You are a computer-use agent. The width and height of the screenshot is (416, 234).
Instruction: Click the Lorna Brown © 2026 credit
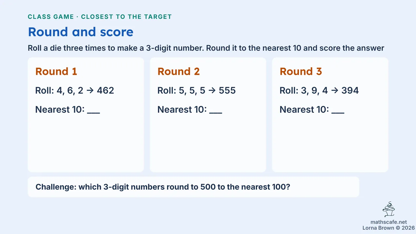click(x=389, y=228)
